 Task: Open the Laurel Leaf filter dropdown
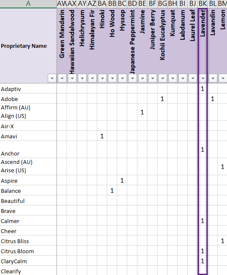193,78
